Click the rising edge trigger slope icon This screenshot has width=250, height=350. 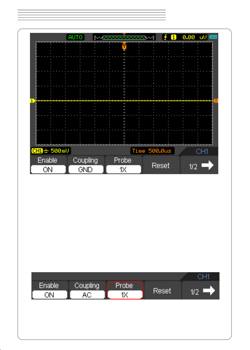pos(166,37)
